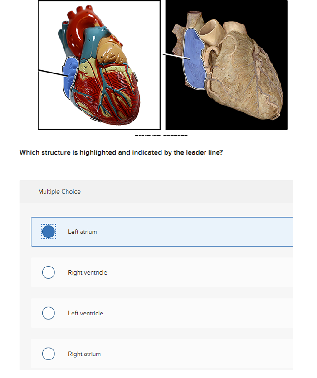Click the question text about the highlighted structure
This screenshot has width=317, height=378.
point(120,152)
